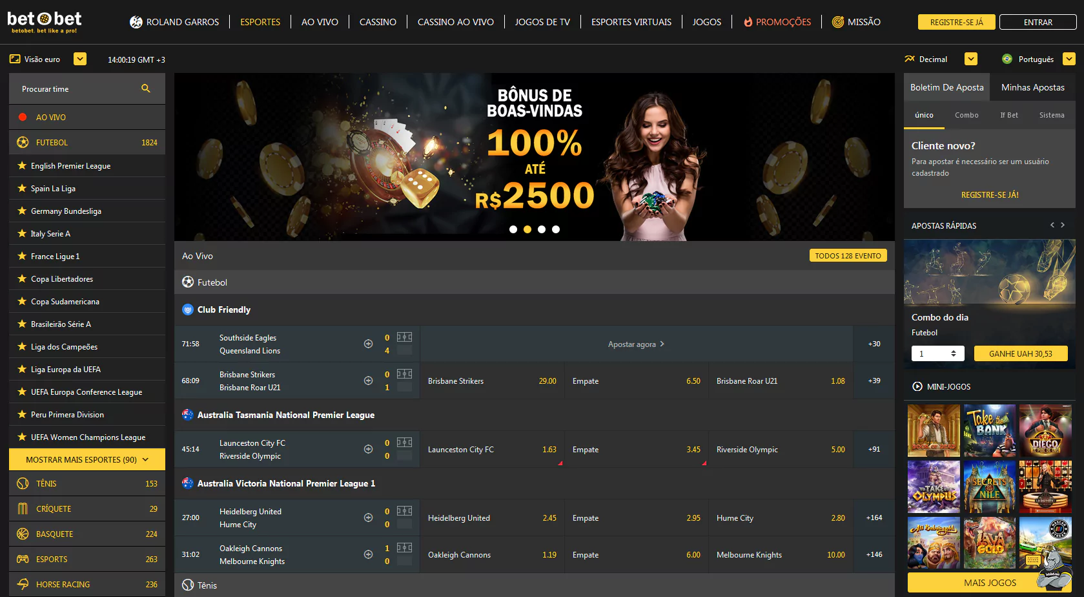Bet on Hume City at 2.80
1084x597 pixels.
[781, 518]
